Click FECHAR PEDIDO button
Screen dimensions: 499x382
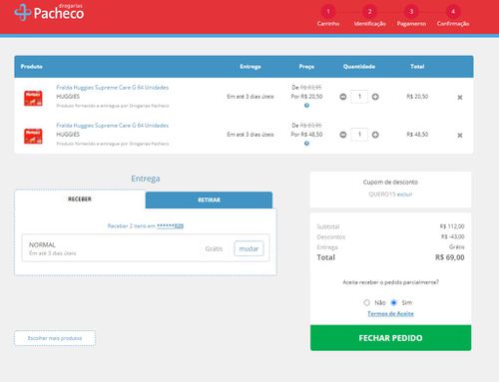tap(390, 338)
